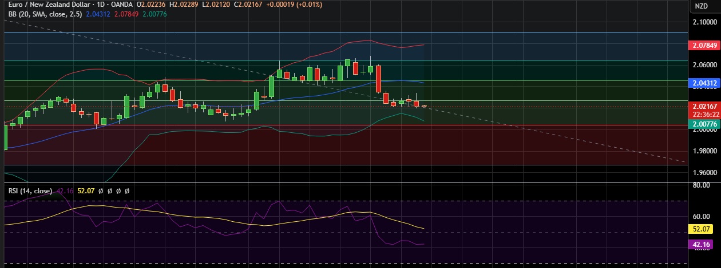Click the purple 42.16 RSI value label
The image size is (721, 268).
tap(702, 245)
